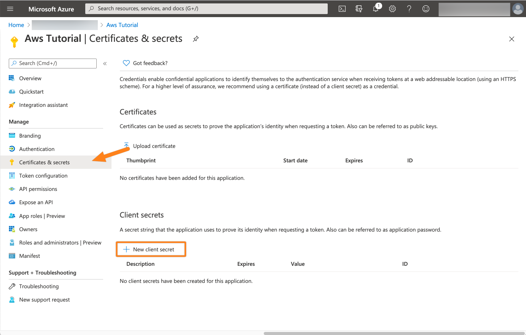The height and width of the screenshot is (335, 526).
Task: Pin the Certificates & secrets blade
Action: (196, 39)
